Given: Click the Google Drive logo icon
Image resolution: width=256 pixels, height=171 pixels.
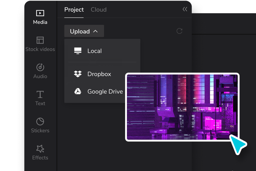Looking at the screenshot, I should [x=78, y=91].
